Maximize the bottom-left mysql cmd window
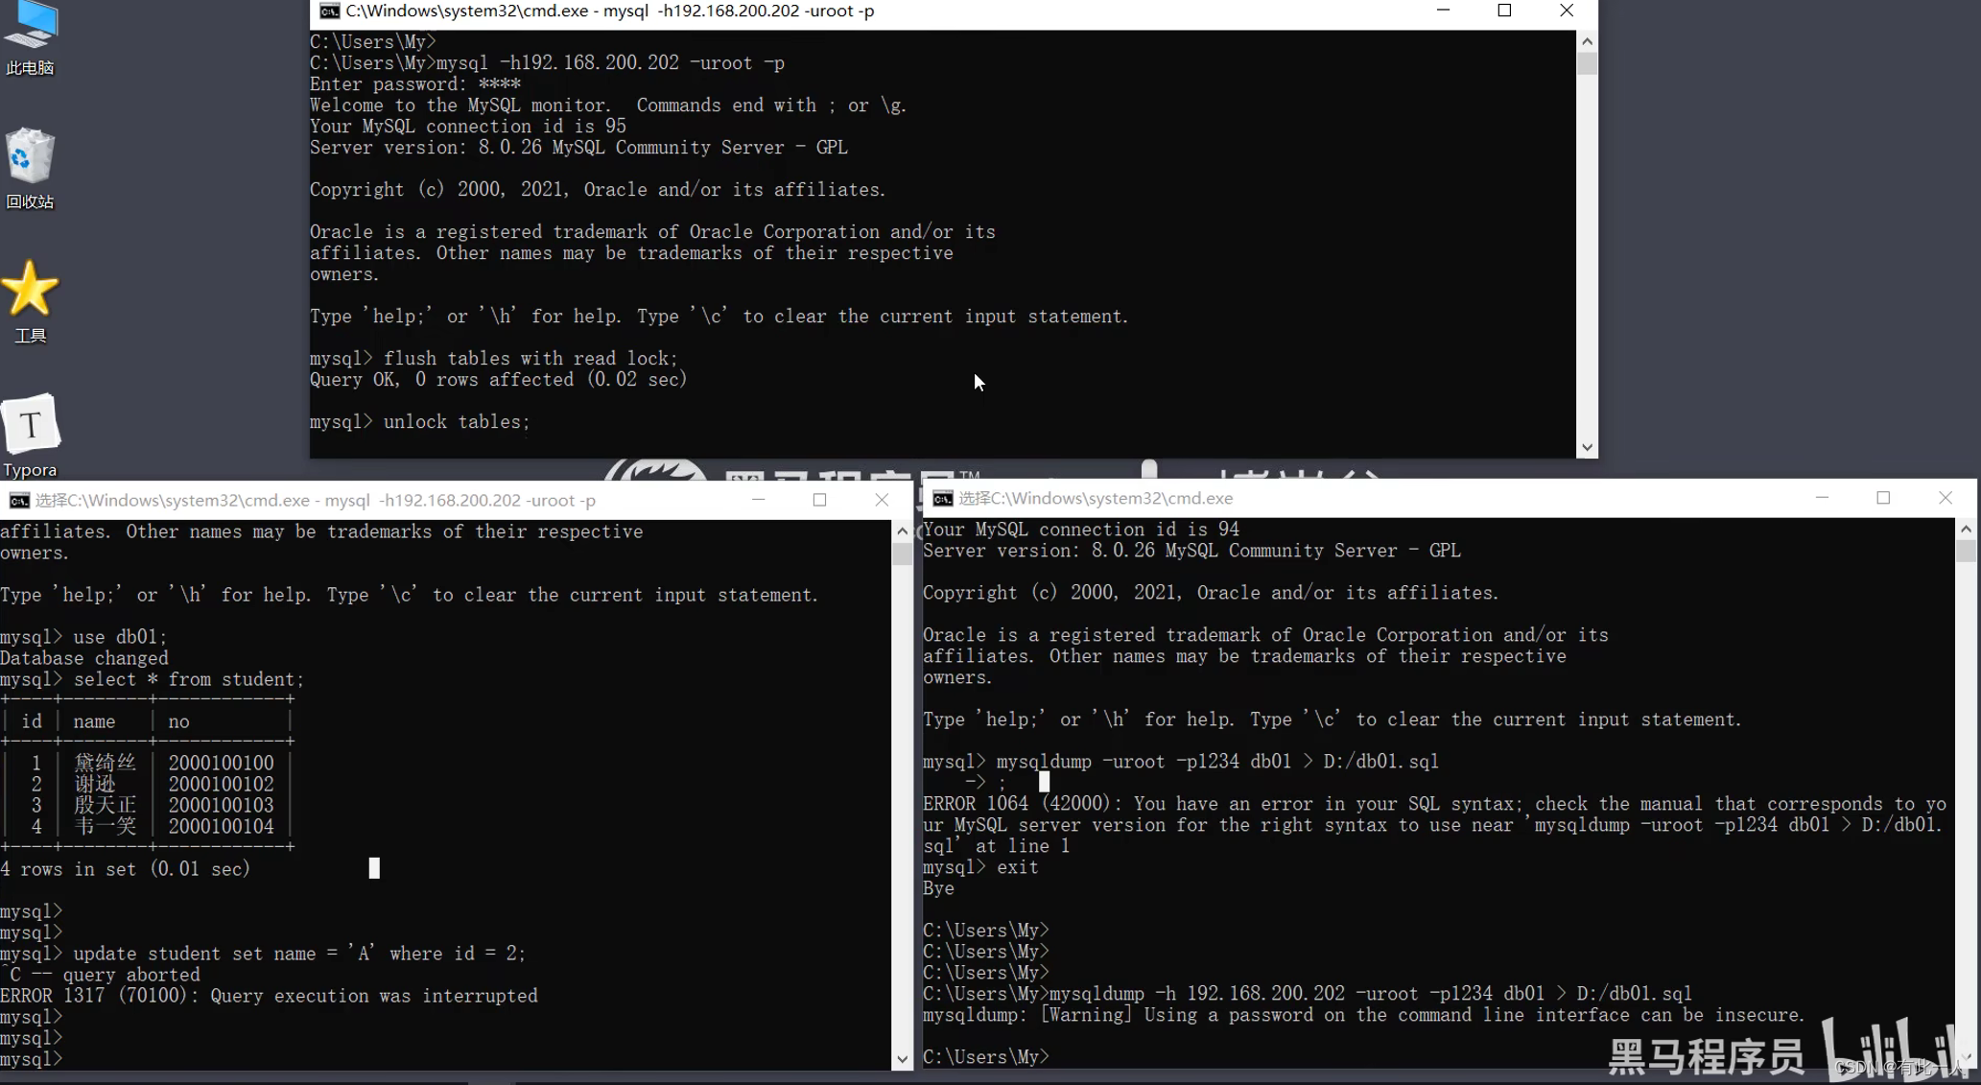 tap(819, 500)
